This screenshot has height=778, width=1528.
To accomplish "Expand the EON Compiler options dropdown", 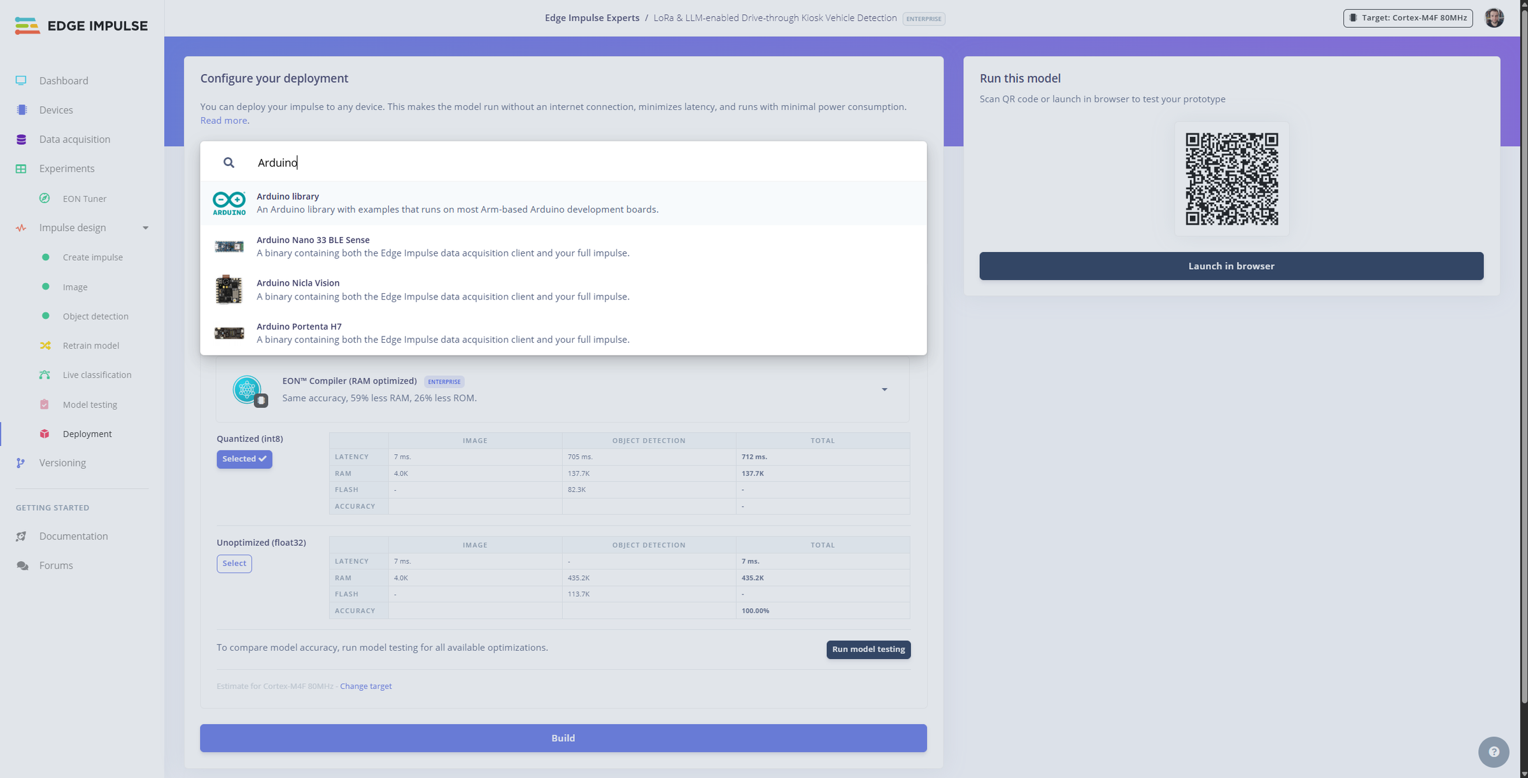I will (x=884, y=389).
